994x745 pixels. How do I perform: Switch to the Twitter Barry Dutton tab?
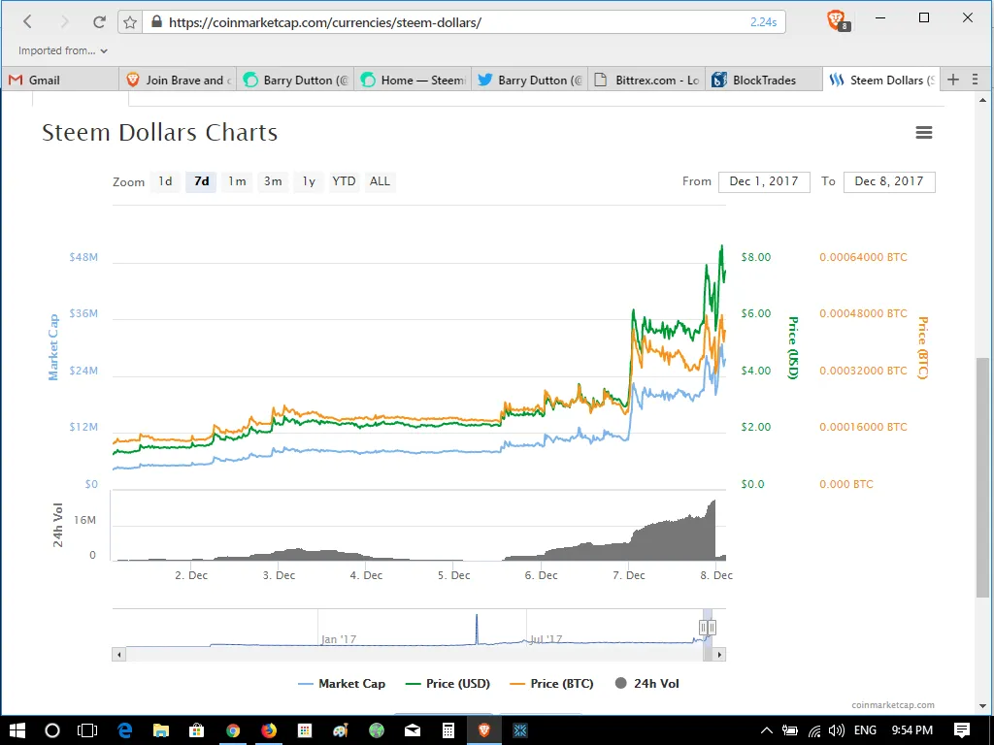(530, 80)
